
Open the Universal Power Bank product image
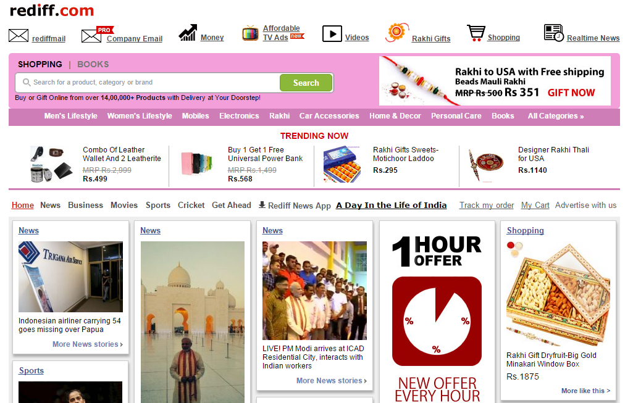click(x=196, y=164)
